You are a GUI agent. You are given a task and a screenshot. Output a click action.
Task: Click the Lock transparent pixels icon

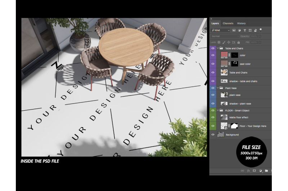pos(219,42)
